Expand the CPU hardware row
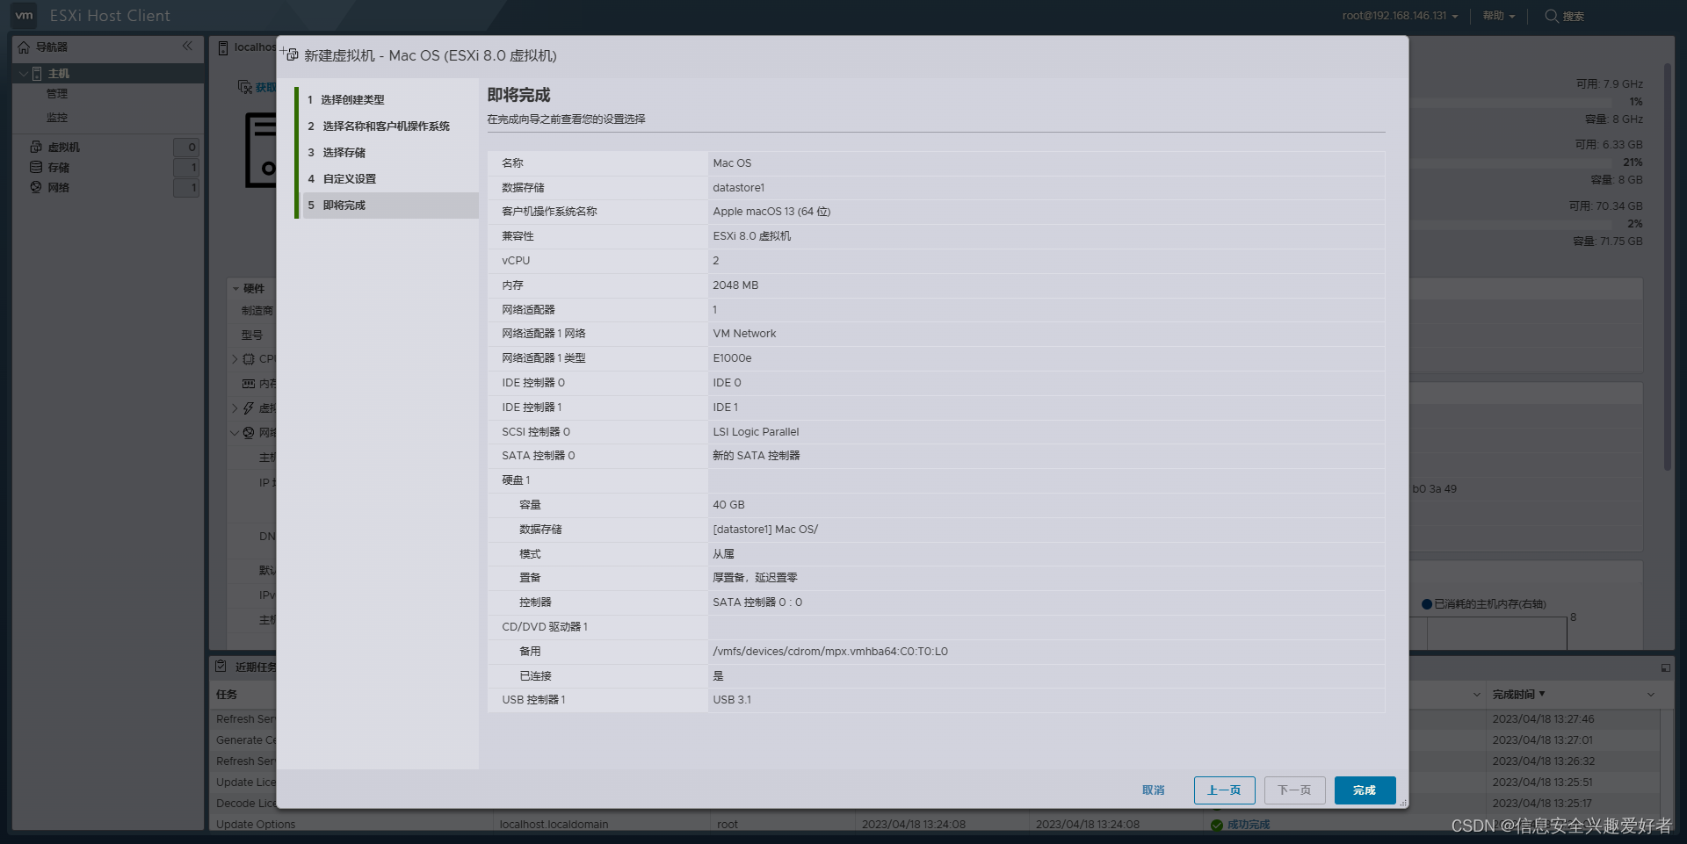 tap(235, 359)
